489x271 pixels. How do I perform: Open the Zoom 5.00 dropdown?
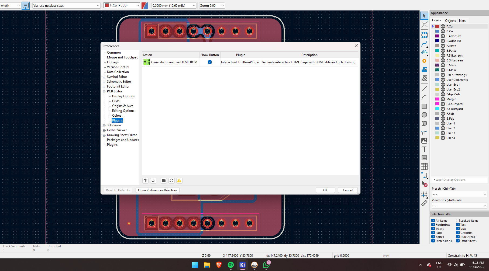pyautogui.click(x=212, y=6)
